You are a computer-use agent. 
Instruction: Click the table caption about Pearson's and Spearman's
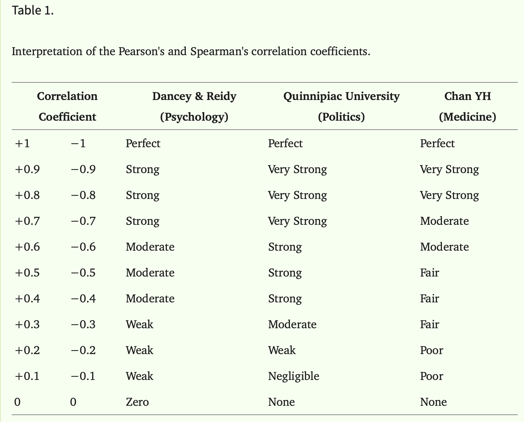point(191,52)
